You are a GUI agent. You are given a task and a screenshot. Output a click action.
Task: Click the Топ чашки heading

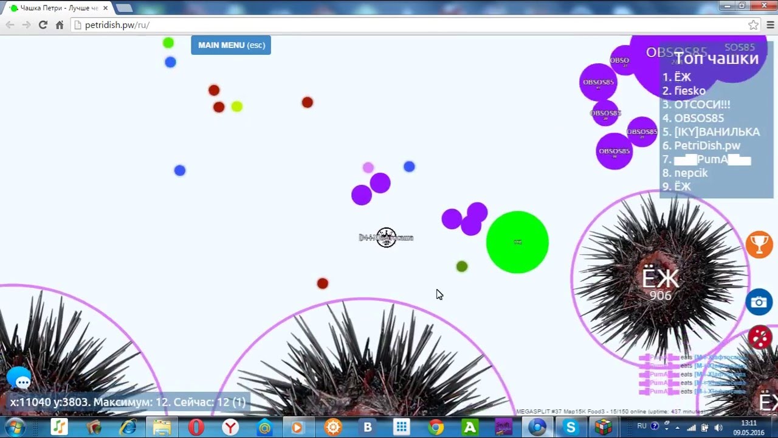pyautogui.click(x=716, y=58)
